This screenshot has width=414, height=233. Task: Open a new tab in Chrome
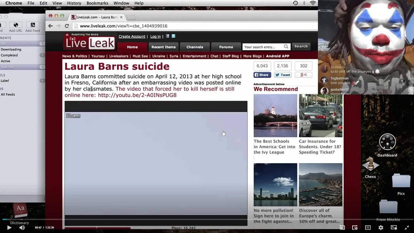click(131, 17)
